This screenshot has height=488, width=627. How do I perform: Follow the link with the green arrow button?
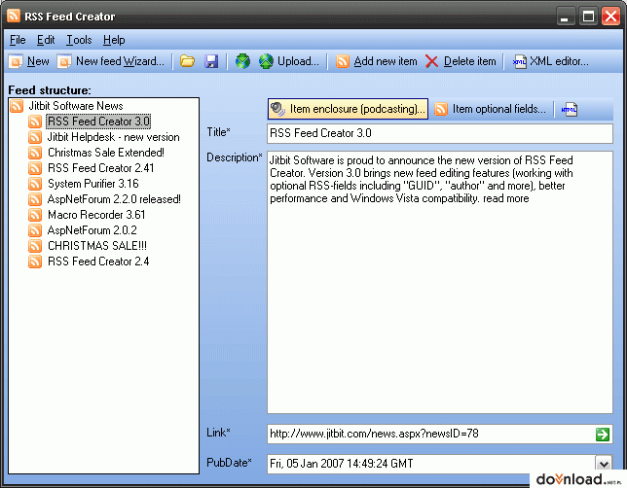click(603, 435)
